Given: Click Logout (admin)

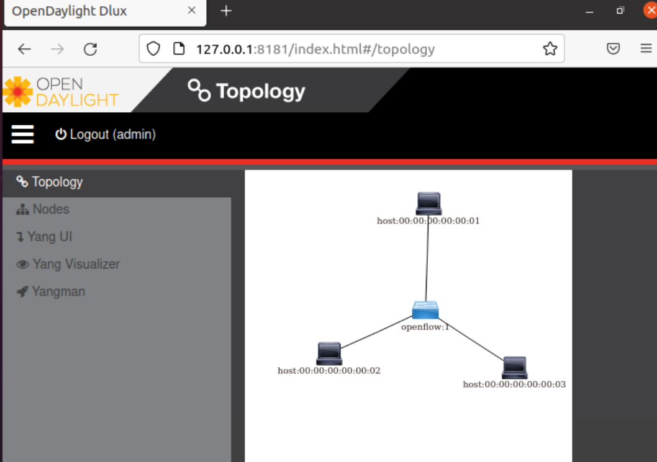Looking at the screenshot, I should (105, 135).
